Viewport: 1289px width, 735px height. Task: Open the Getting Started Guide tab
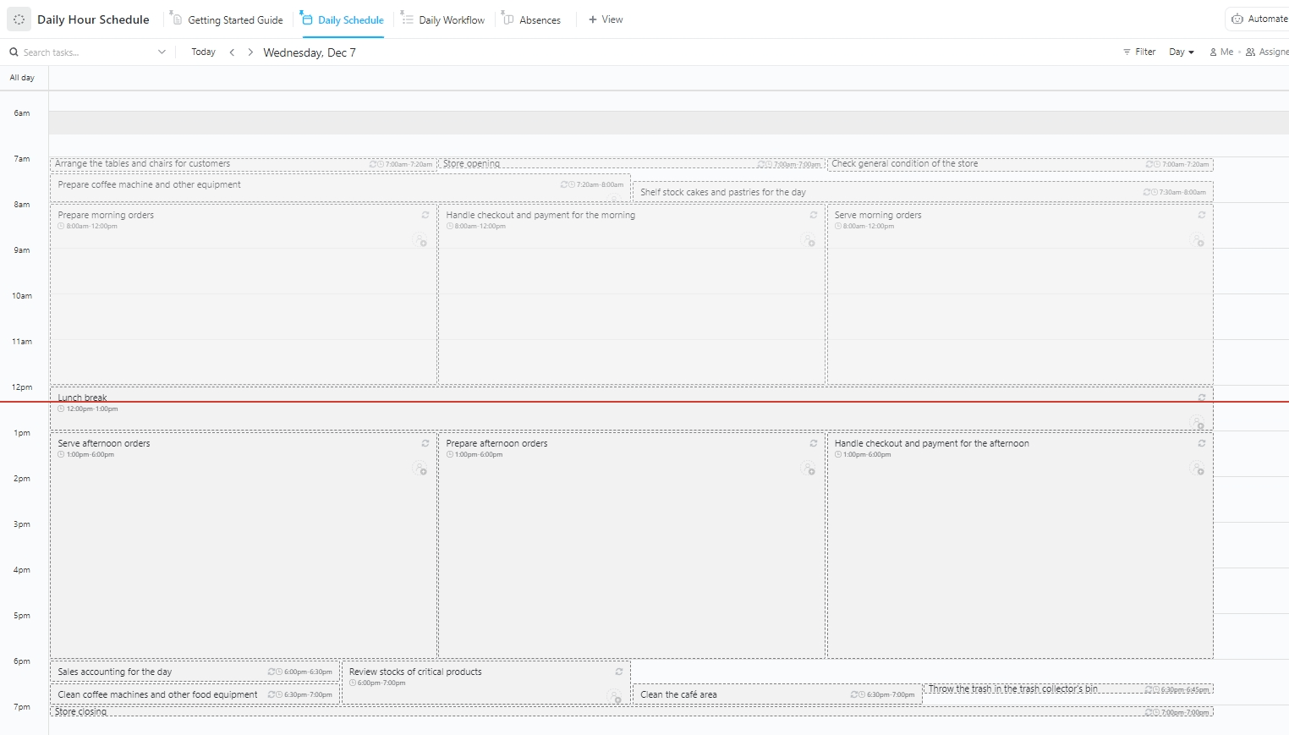[234, 19]
